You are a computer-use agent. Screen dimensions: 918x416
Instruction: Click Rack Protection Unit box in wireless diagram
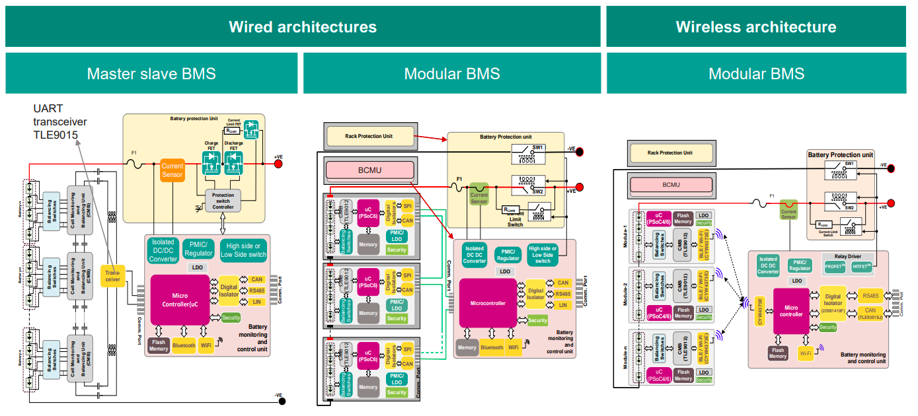pyautogui.click(x=670, y=153)
